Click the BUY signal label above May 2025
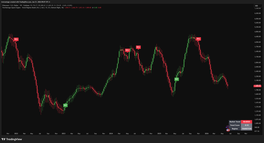The width and height of the screenshot is (264, 143). click(x=176, y=79)
